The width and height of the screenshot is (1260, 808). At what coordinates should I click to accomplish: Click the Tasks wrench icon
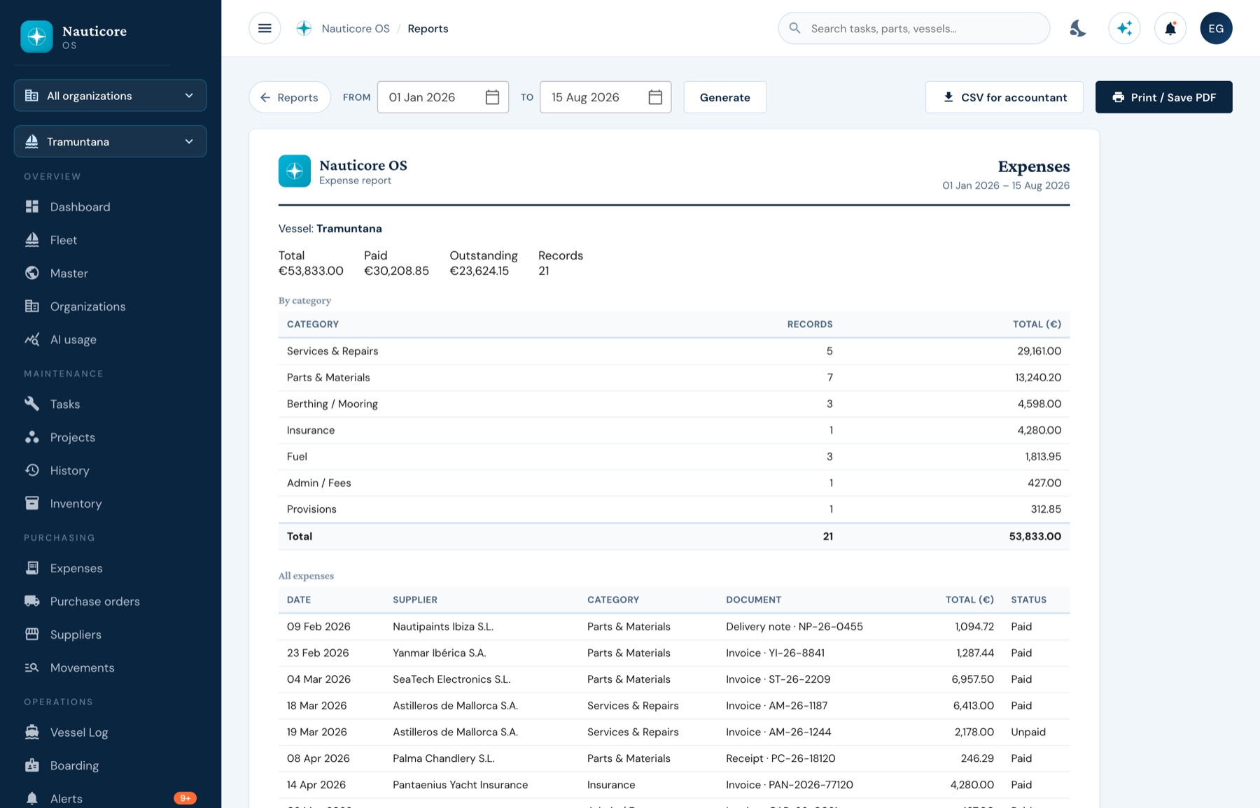pos(32,404)
